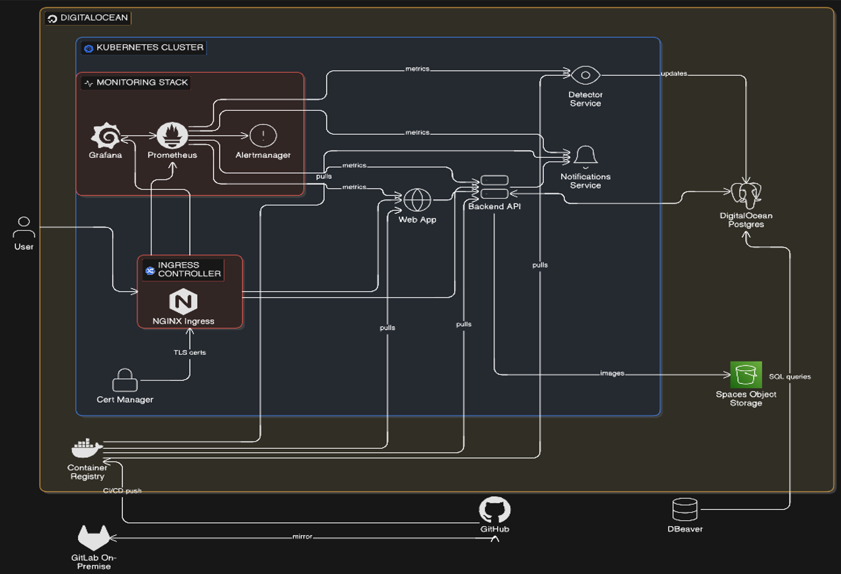Click the 'updates' connector label
841x574 pixels.
point(674,74)
